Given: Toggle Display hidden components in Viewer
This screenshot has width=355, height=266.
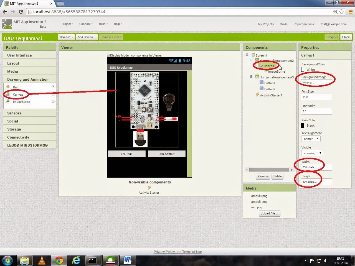Looking at the screenshot, I should [x=108, y=55].
